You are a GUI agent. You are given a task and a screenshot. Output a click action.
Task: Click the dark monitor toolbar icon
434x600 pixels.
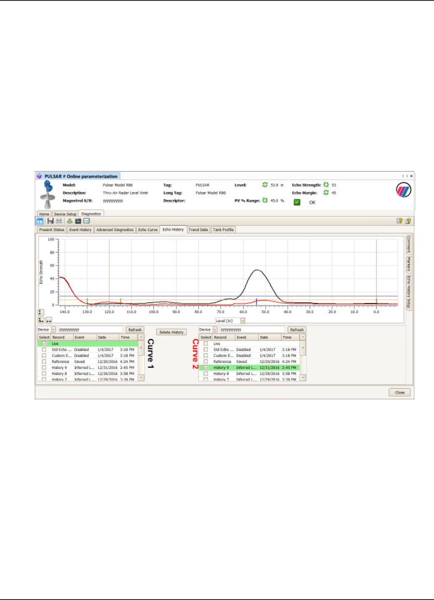(78, 221)
